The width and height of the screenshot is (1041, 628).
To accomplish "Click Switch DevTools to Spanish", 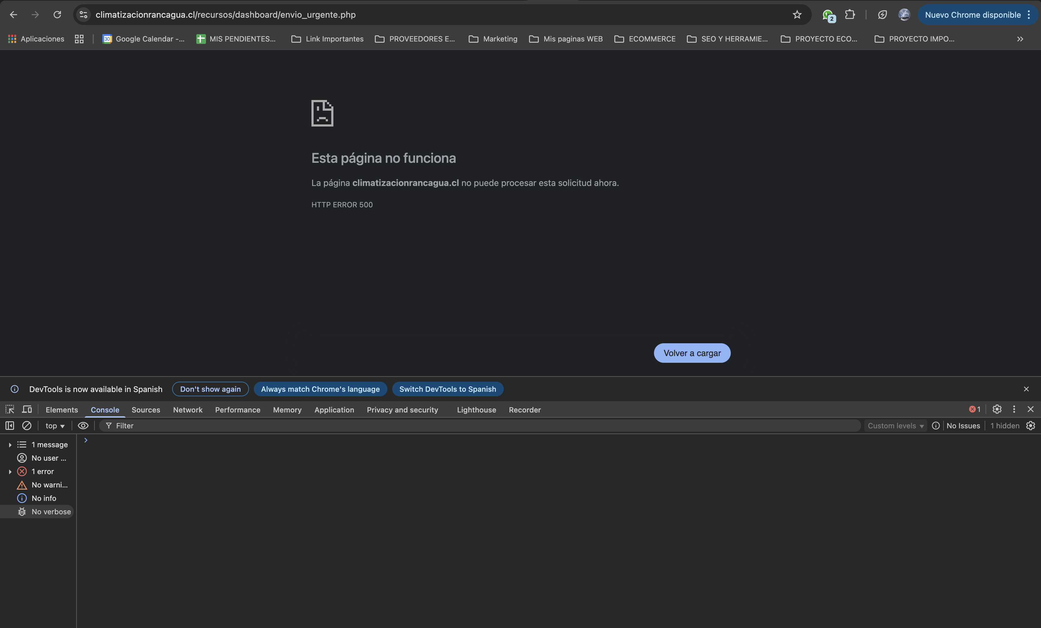I will [447, 389].
